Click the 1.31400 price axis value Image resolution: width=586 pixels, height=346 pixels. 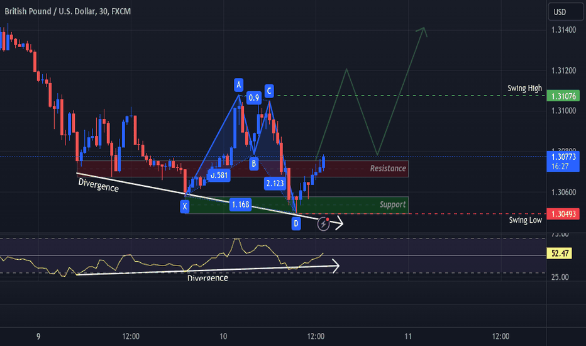pos(563,30)
